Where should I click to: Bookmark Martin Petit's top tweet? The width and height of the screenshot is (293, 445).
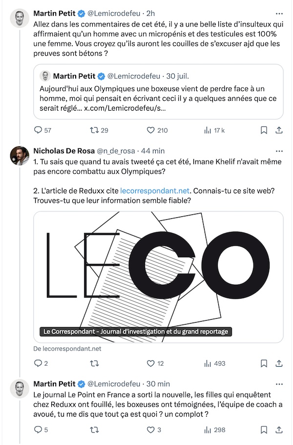pos(264,130)
